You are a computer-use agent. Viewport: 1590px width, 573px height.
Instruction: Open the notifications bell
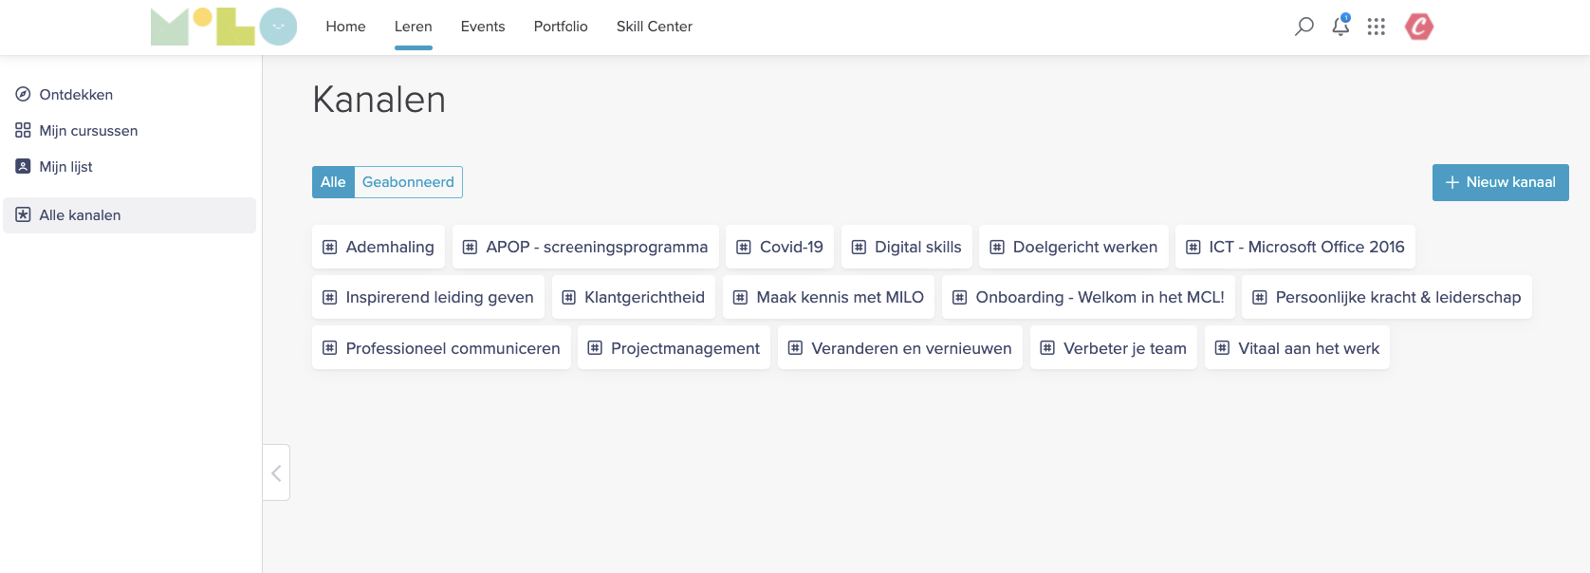click(1340, 27)
